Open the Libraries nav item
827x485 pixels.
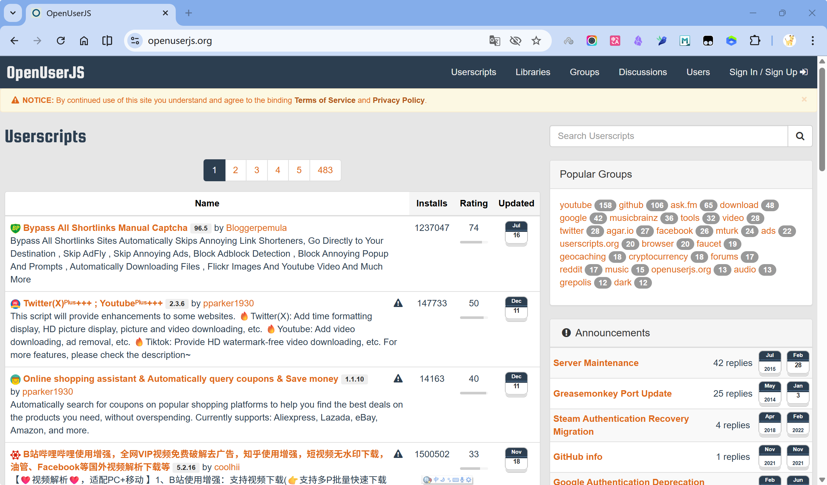(532, 72)
